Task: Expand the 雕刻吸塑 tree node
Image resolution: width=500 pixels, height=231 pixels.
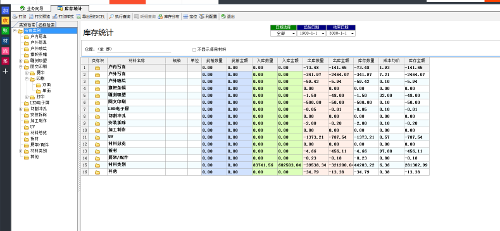Action: click(21, 61)
